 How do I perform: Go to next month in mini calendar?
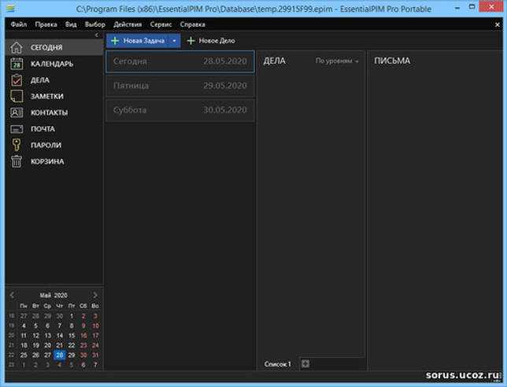[95, 295]
